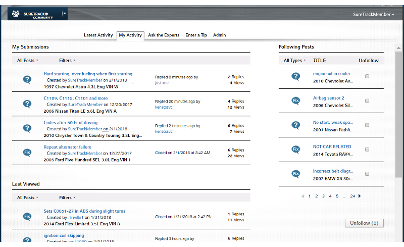The image size is (404, 247).
Task: Open the Ask the Experts tab
Action: [x=164, y=35]
